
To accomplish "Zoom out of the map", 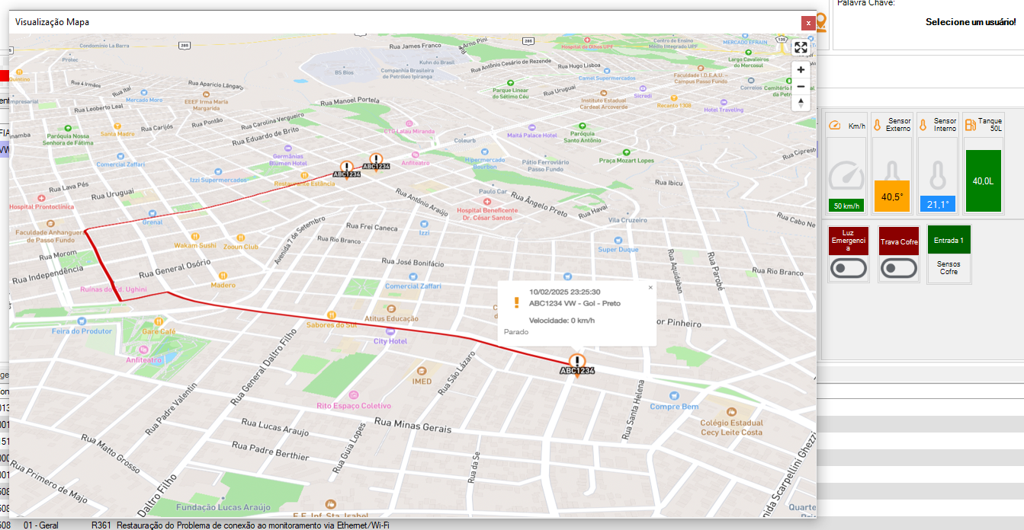I will pyautogui.click(x=801, y=86).
